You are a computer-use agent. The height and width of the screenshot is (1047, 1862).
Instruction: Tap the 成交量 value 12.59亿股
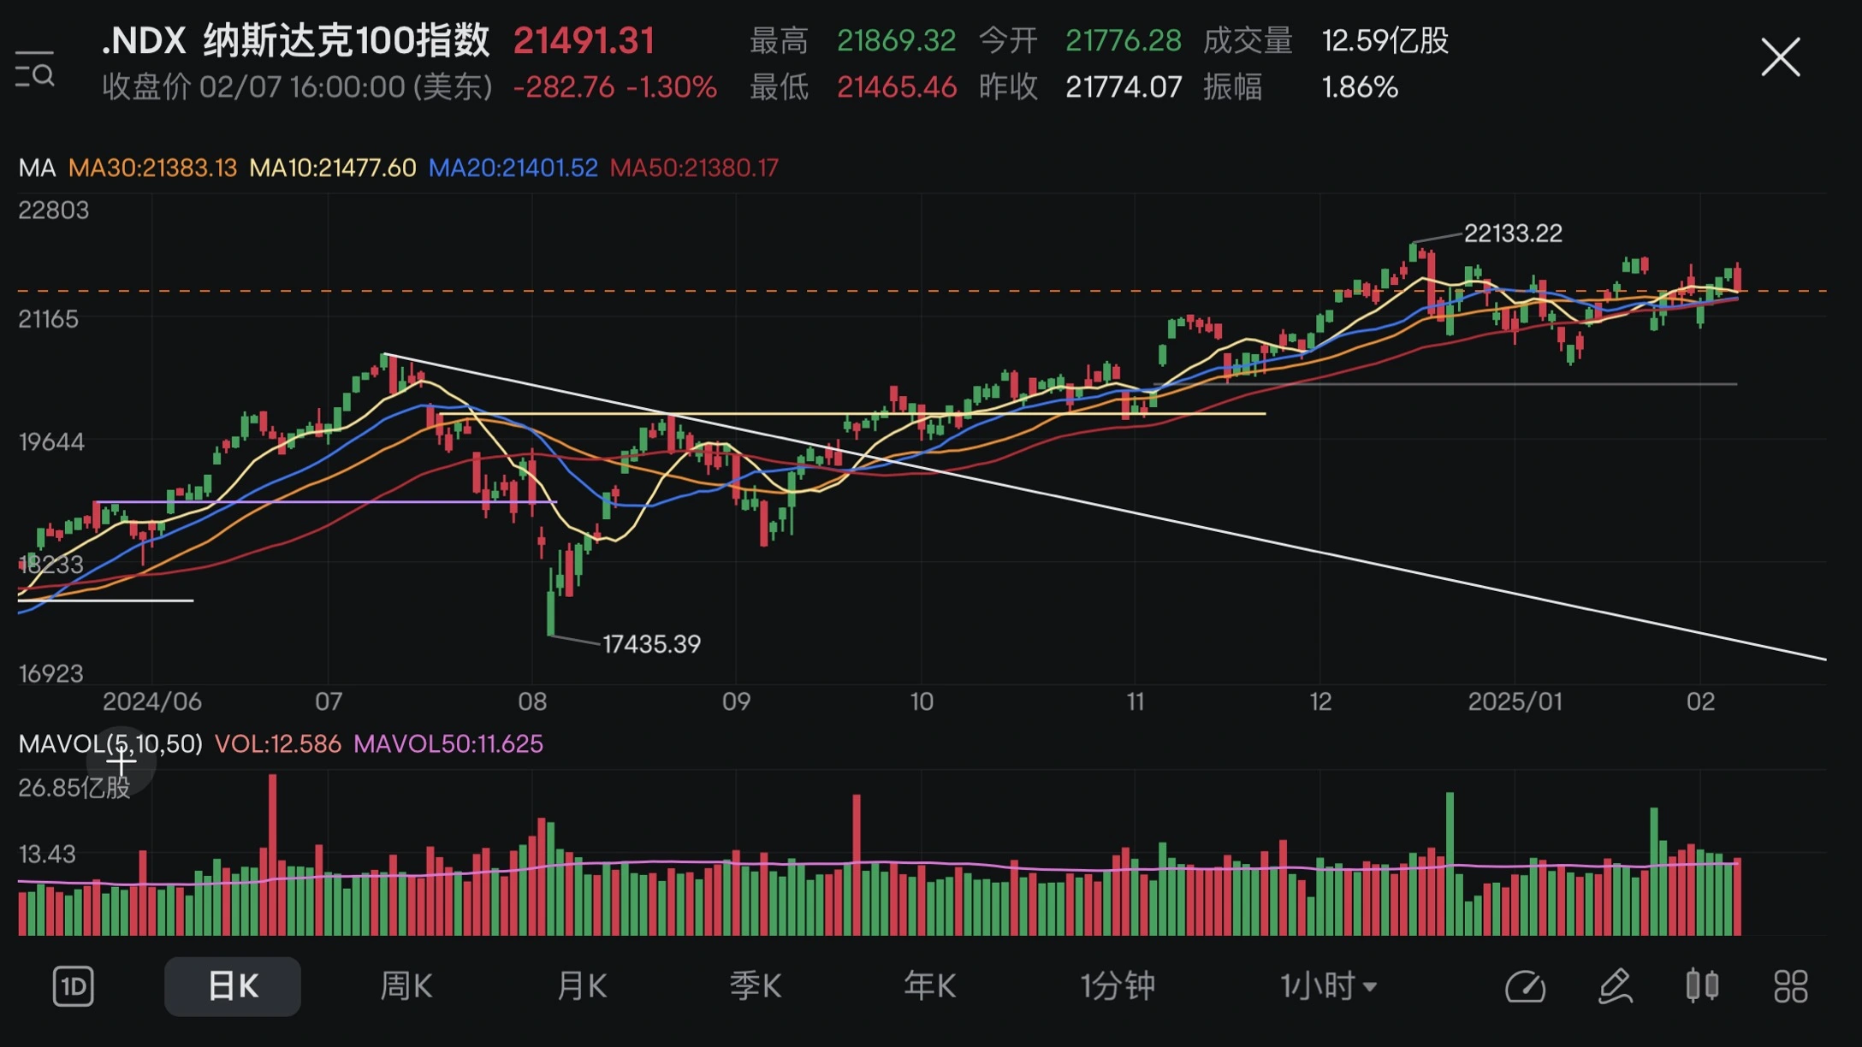1385,40
